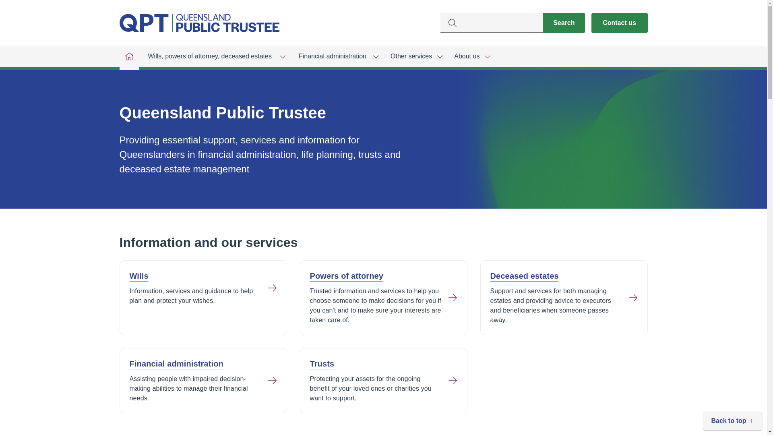Screen dimensions: 773x435
Task: Click the arrow icon on Wills card
Action: point(272,288)
